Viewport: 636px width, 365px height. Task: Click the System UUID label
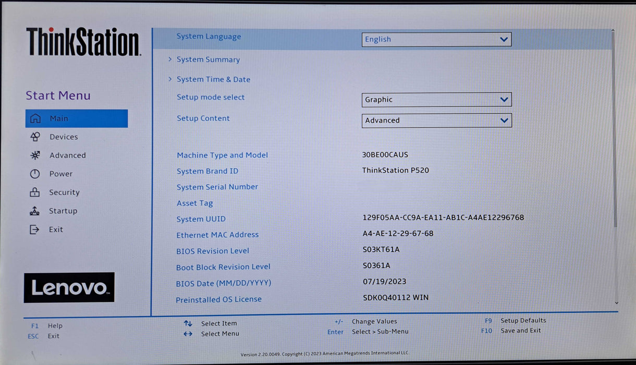(201, 220)
